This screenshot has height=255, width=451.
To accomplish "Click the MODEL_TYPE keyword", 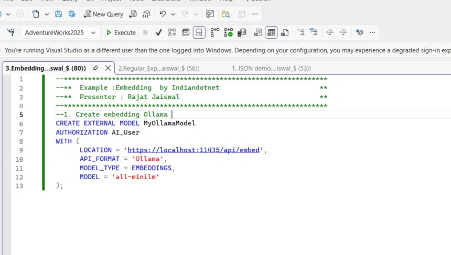I will click(x=100, y=168).
